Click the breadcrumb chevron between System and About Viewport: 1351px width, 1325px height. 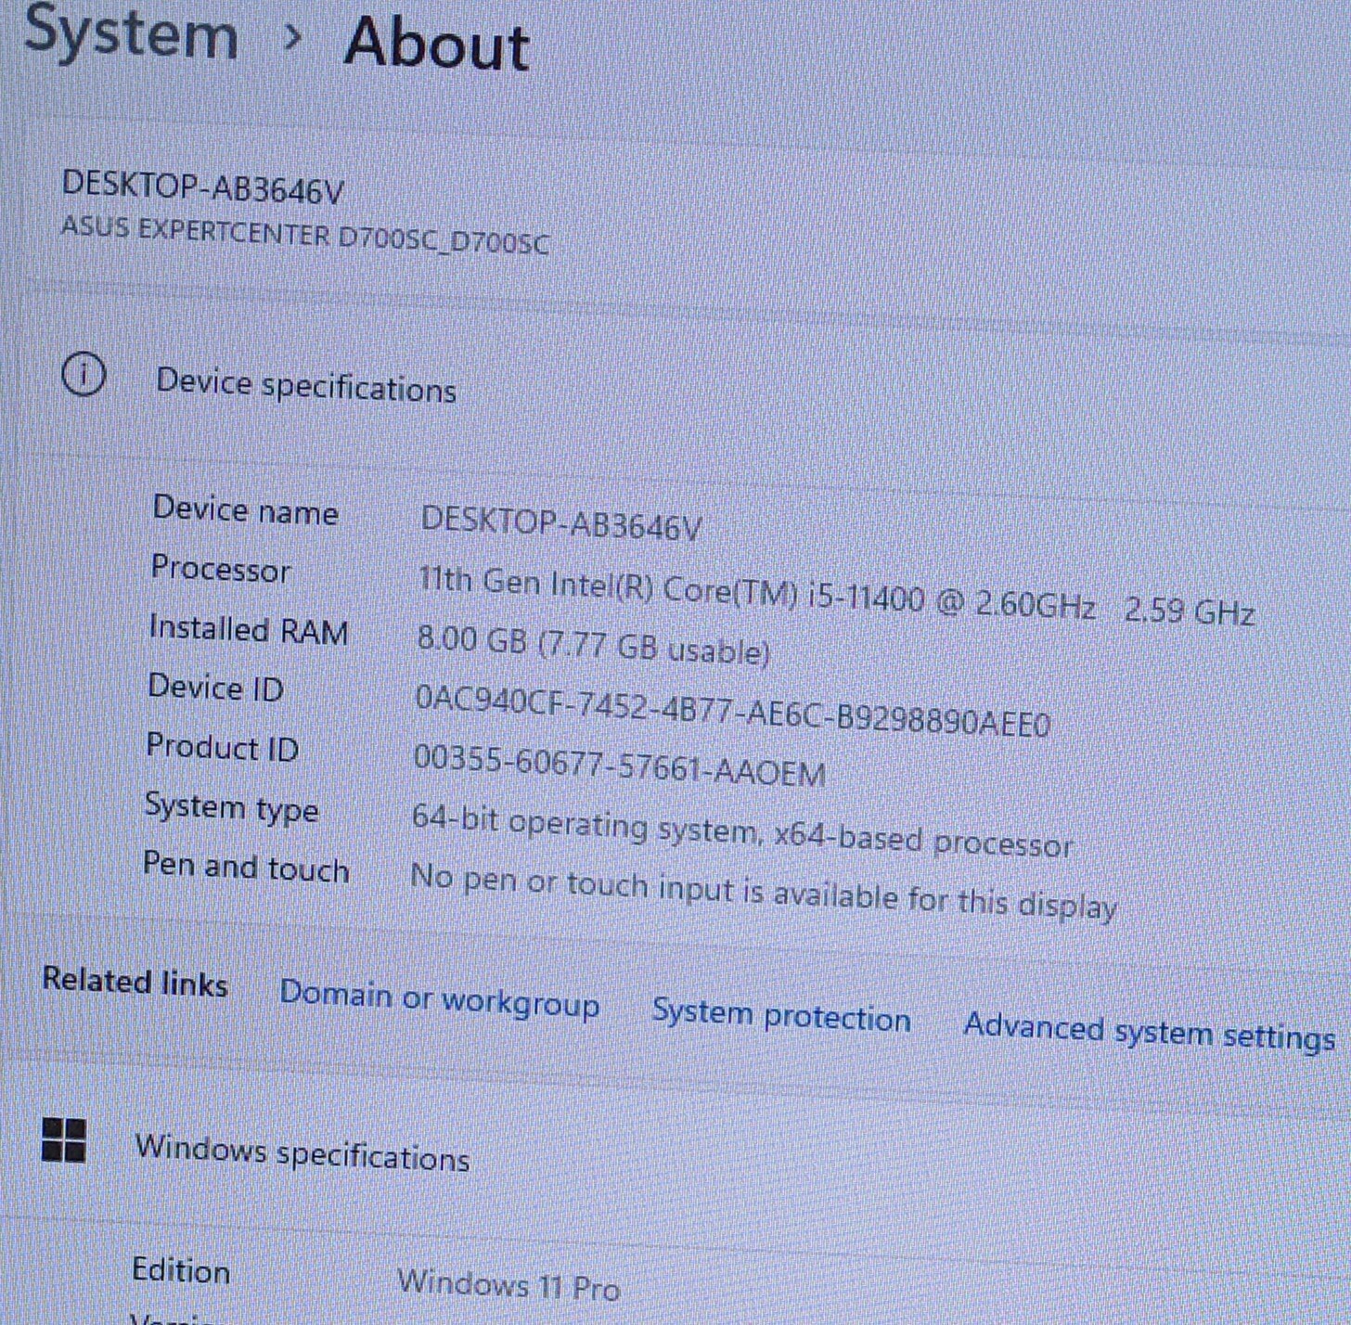[x=292, y=37]
